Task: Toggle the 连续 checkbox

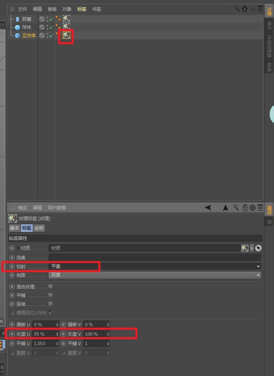Action: [x=51, y=304]
